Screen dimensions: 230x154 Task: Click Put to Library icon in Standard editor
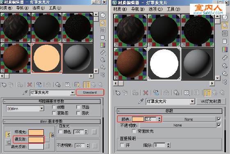coord(58,85)
